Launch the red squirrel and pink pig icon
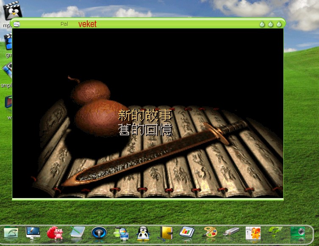This screenshot has width=319, height=246. point(55,233)
